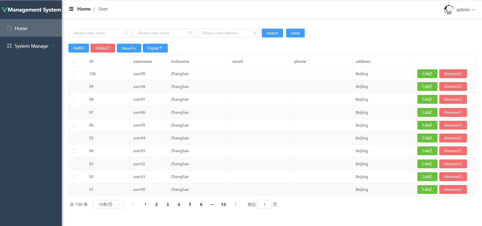Screen dimensions: 482x226
Task: Check the row for user98
Action: [x=74, y=87]
